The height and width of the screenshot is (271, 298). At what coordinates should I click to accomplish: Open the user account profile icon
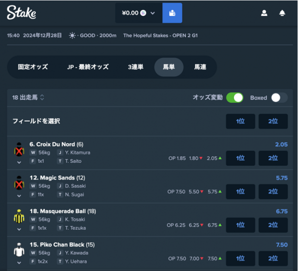pyautogui.click(x=264, y=13)
